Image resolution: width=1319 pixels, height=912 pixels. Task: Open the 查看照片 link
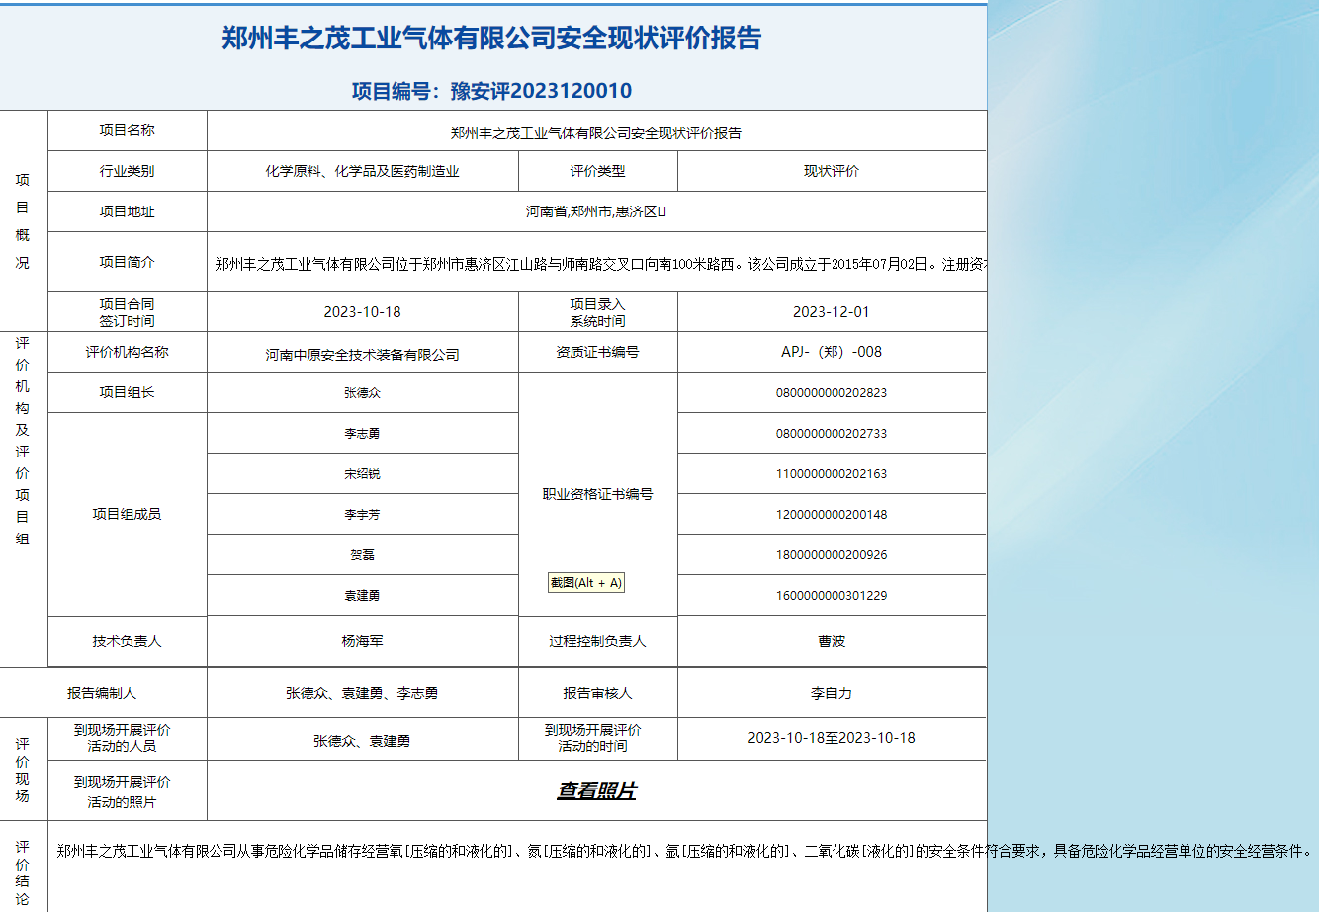(x=596, y=790)
